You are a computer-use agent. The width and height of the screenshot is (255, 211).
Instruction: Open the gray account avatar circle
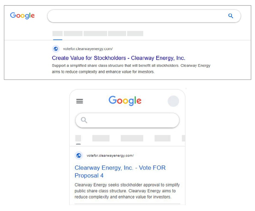point(173,101)
